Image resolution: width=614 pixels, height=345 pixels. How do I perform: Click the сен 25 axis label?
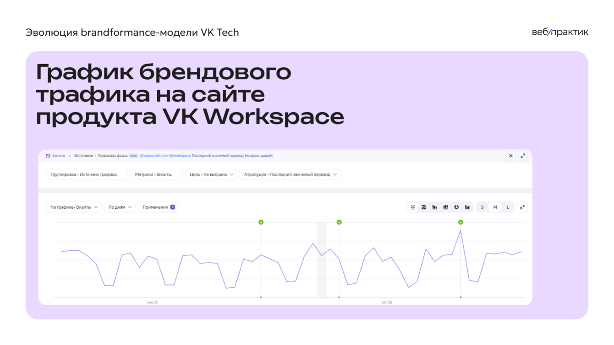point(153,302)
